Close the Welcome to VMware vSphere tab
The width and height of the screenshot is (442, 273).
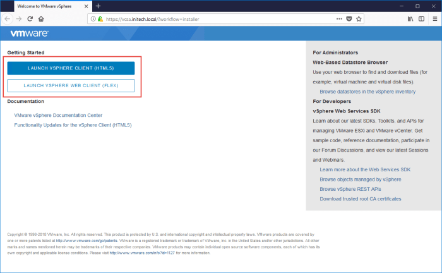(x=87, y=6)
